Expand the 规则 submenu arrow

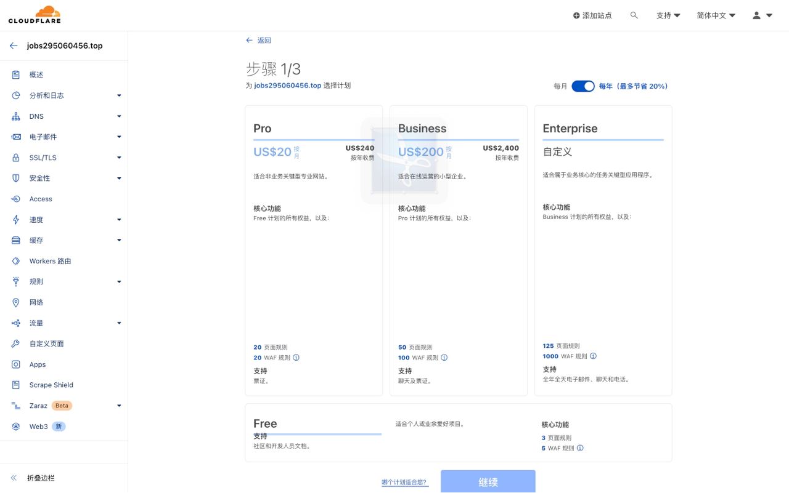(x=119, y=281)
